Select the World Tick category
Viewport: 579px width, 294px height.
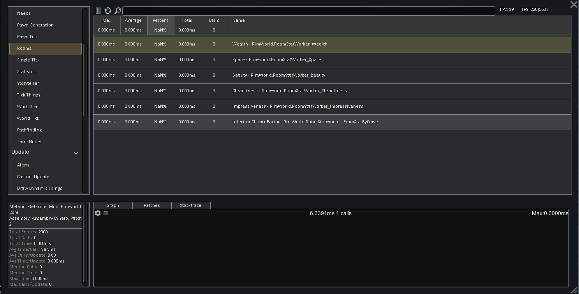pyautogui.click(x=46, y=118)
